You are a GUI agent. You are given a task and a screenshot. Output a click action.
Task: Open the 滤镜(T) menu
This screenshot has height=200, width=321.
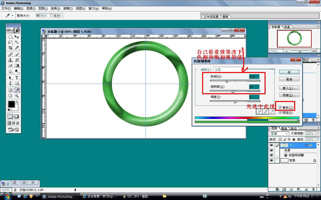pos(68,8)
